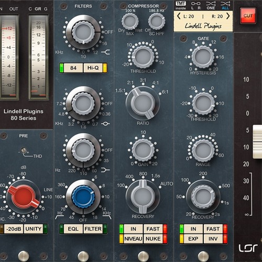This screenshot has width=262, height=262.
Task: Click the 186.8 Hz readout
Action: 157,10
